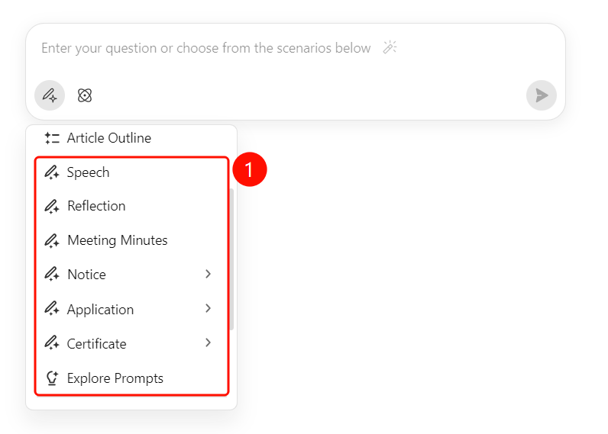
Task: Expand the Certificate submenu chevron
Action: pyautogui.click(x=209, y=342)
